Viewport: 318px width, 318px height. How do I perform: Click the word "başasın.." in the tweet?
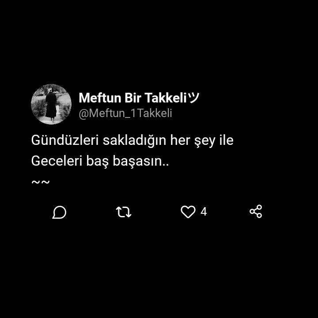tap(141, 161)
